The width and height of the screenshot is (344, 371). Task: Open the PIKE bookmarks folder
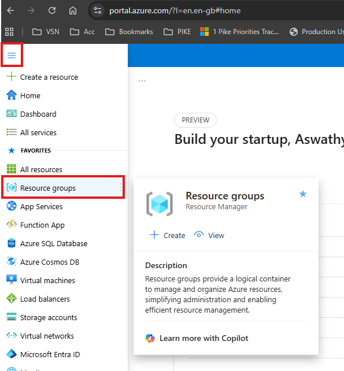[x=177, y=32]
